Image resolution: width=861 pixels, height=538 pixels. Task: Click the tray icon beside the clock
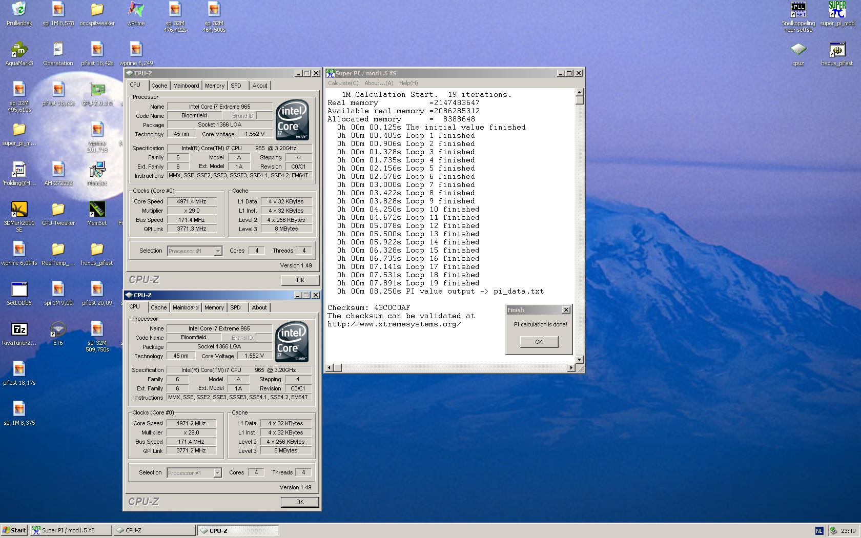click(833, 531)
